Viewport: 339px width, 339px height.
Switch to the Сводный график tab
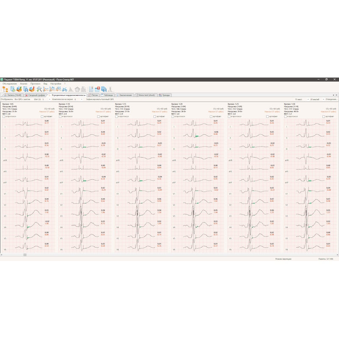click(x=35, y=95)
